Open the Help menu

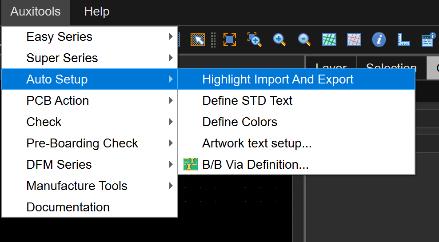tap(96, 12)
